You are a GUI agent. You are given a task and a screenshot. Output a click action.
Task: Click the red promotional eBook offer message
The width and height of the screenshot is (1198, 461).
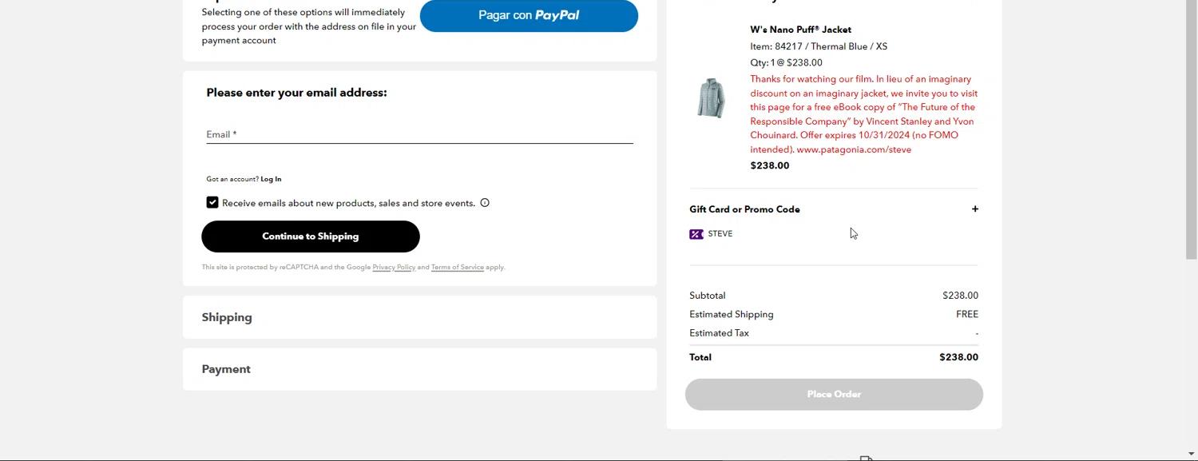pos(863,114)
